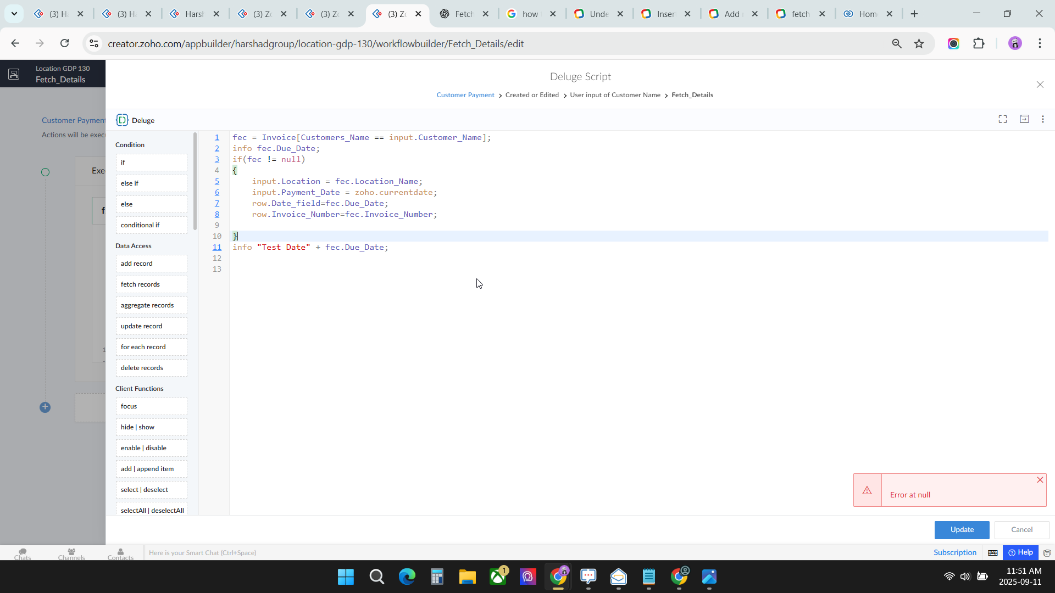
Task: Click the dock panel icon in editor header
Action: (x=1024, y=119)
